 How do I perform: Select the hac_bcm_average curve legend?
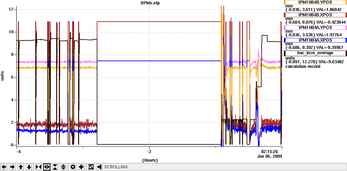[315, 53]
